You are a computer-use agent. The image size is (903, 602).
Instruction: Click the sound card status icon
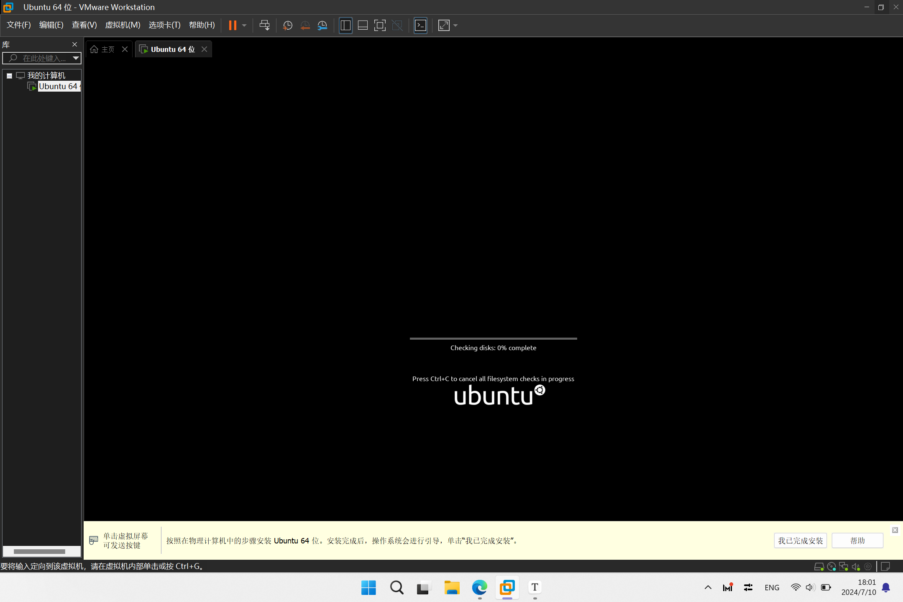click(x=856, y=567)
